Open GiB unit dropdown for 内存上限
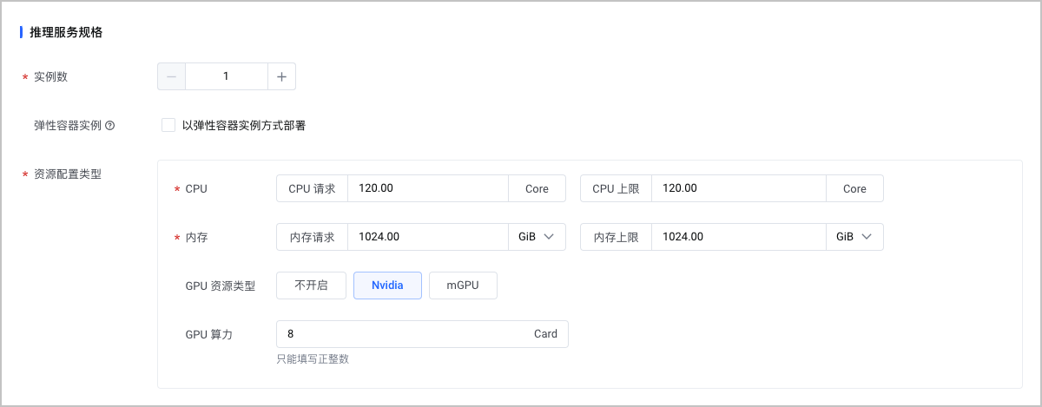 pyautogui.click(x=854, y=237)
